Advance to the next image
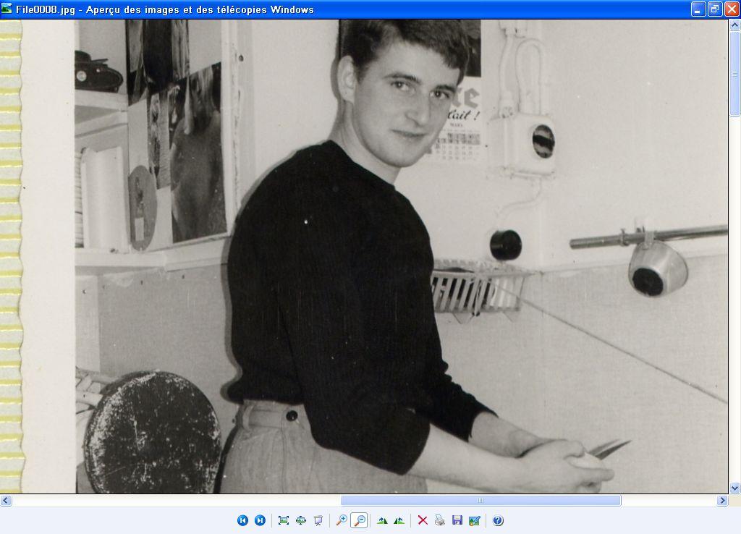741x534 pixels. [260, 520]
